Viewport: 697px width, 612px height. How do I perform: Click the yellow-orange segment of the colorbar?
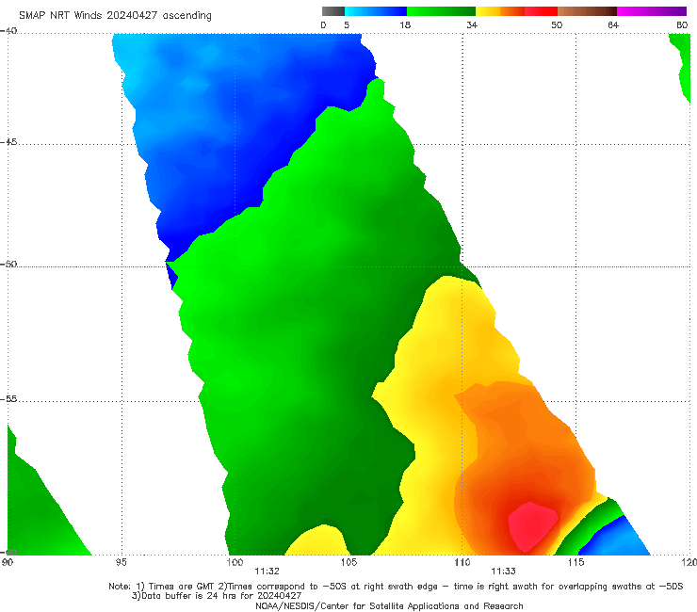coord(500,11)
